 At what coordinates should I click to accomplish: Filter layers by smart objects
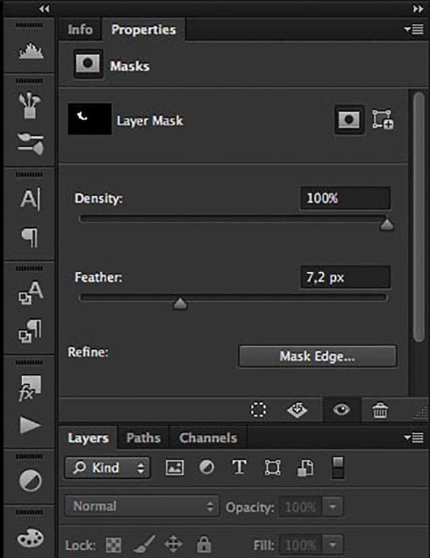coord(306,468)
